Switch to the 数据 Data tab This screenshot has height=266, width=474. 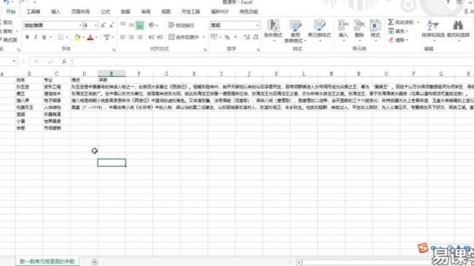click(x=125, y=12)
